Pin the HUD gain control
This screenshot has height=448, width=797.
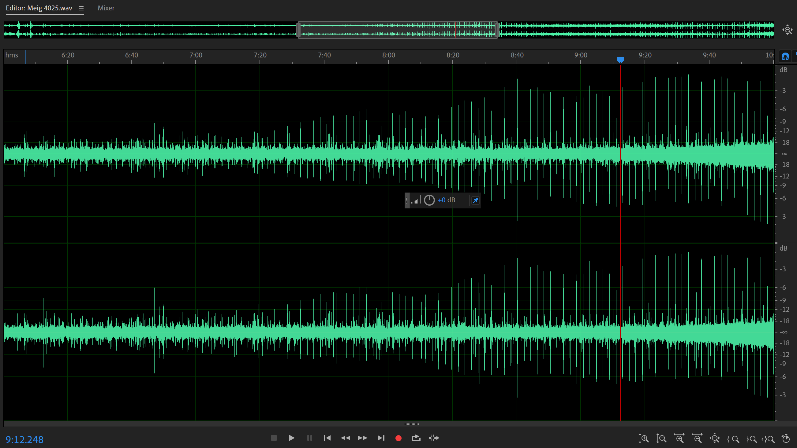(x=475, y=200)
